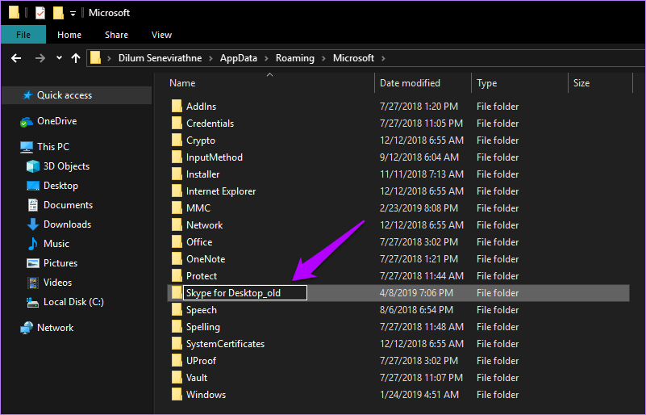Click the SystemCertificates folder icon
The height and width of the screenshot is (415, 646).
click(177, 343)
